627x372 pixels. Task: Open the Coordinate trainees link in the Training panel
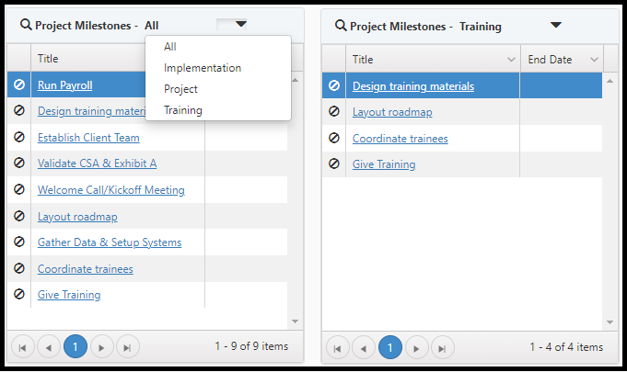(400, 139)
